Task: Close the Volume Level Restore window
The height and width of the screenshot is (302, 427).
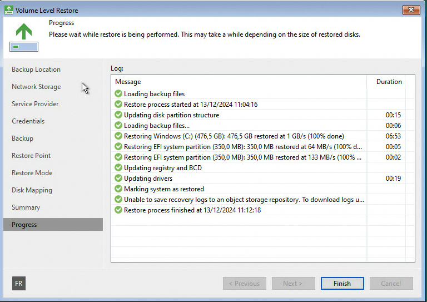Action: pyautogui.click(x=411, y=10)
